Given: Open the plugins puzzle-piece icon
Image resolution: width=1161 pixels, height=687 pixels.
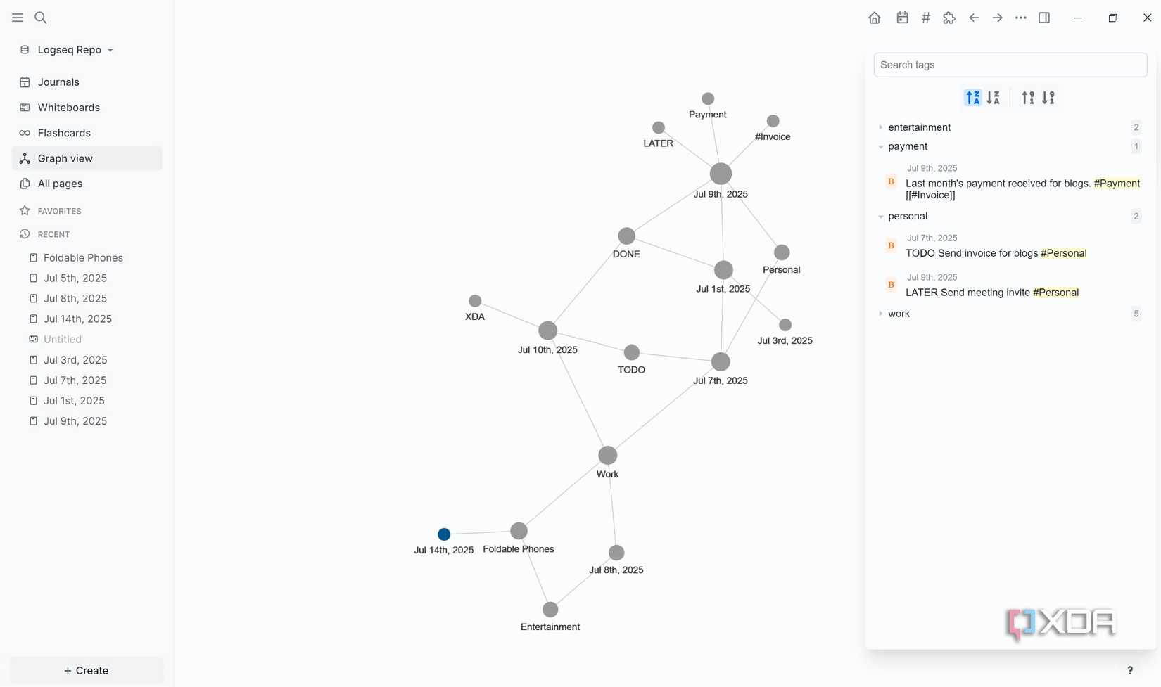Looking at the screenshot, I should tap(949, 18).
